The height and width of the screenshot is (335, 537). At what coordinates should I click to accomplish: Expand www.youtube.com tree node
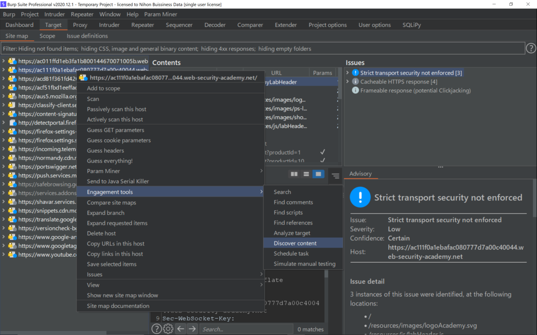tap(4, 255)
